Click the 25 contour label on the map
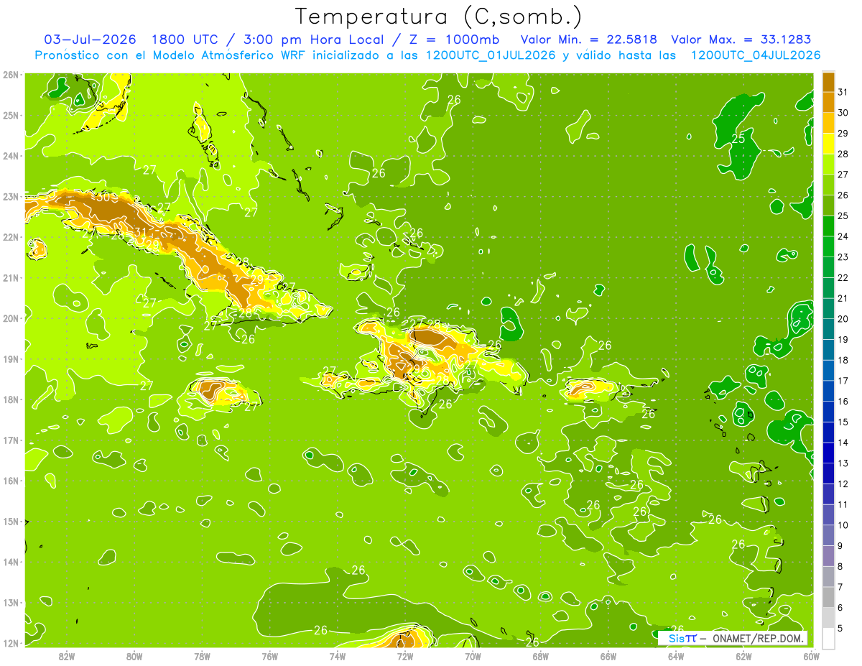 click(738, 139)
